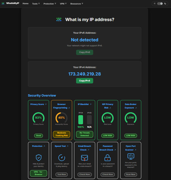Click Check Now under Password Breach Check
171x180 pixels.
pos(108,174)
